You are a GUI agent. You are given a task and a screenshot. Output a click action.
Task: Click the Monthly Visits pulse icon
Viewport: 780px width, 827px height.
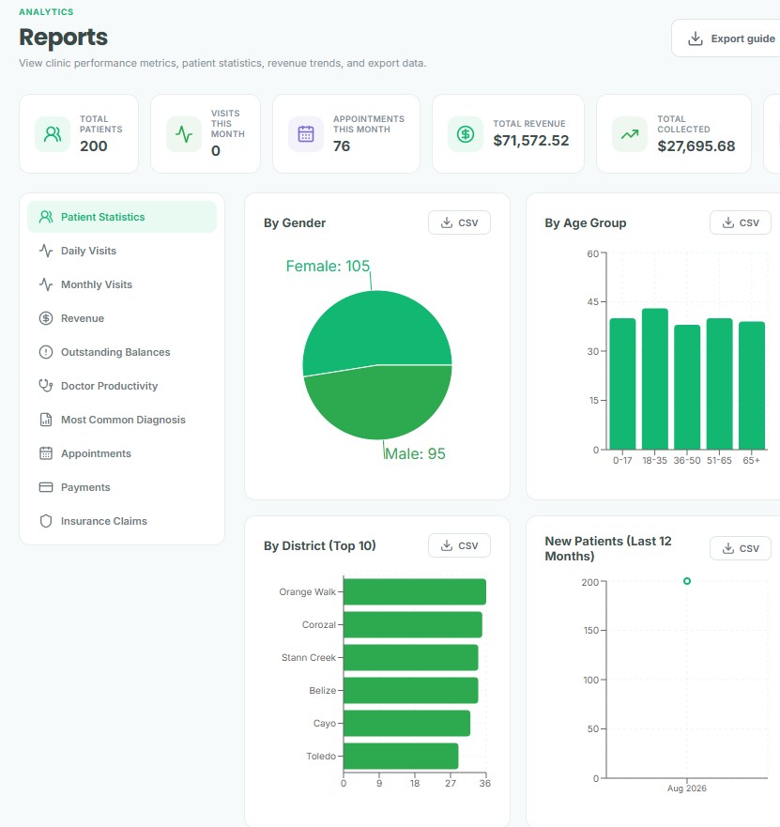(x=46, y=284)
